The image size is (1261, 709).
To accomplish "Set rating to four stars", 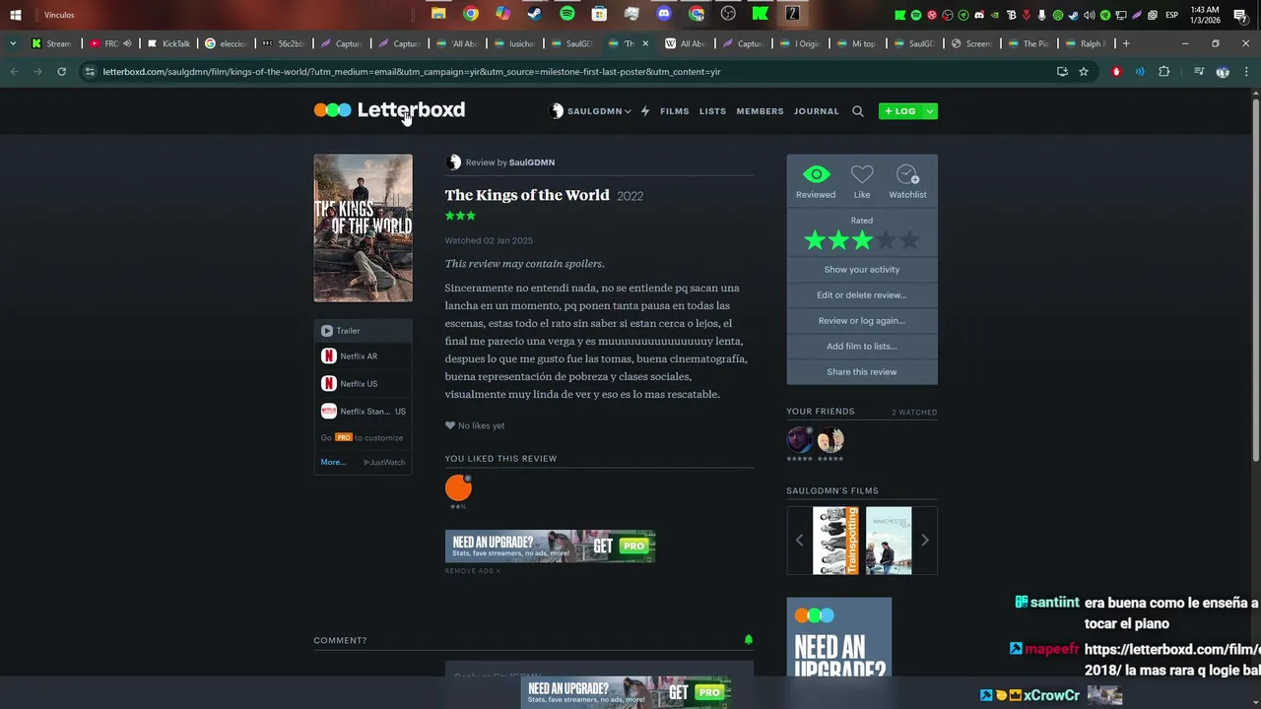I will pos(886,240).
